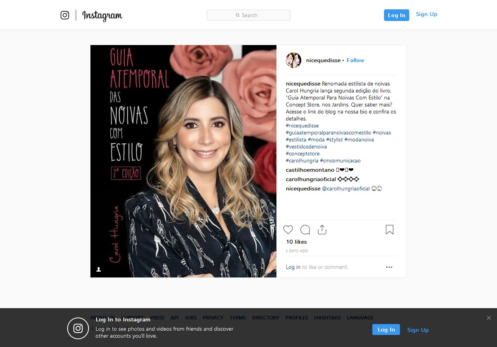Open the #vestidosdenoiva hashtag
Image resolution: width=497 pixels, height=347 pixels.
click(306, 146)
